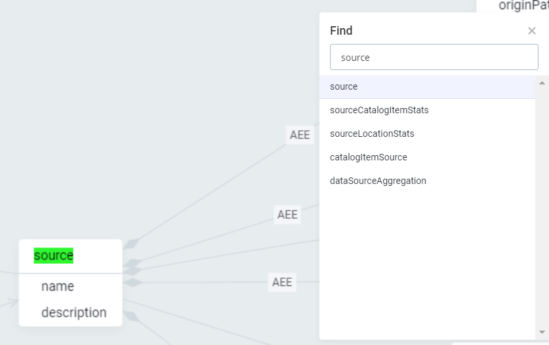The height and width of the screenshot is (345, 549).
Task: Open the dataSourceAggregation result
Action: pyautogui.click(x=378, y=181)
